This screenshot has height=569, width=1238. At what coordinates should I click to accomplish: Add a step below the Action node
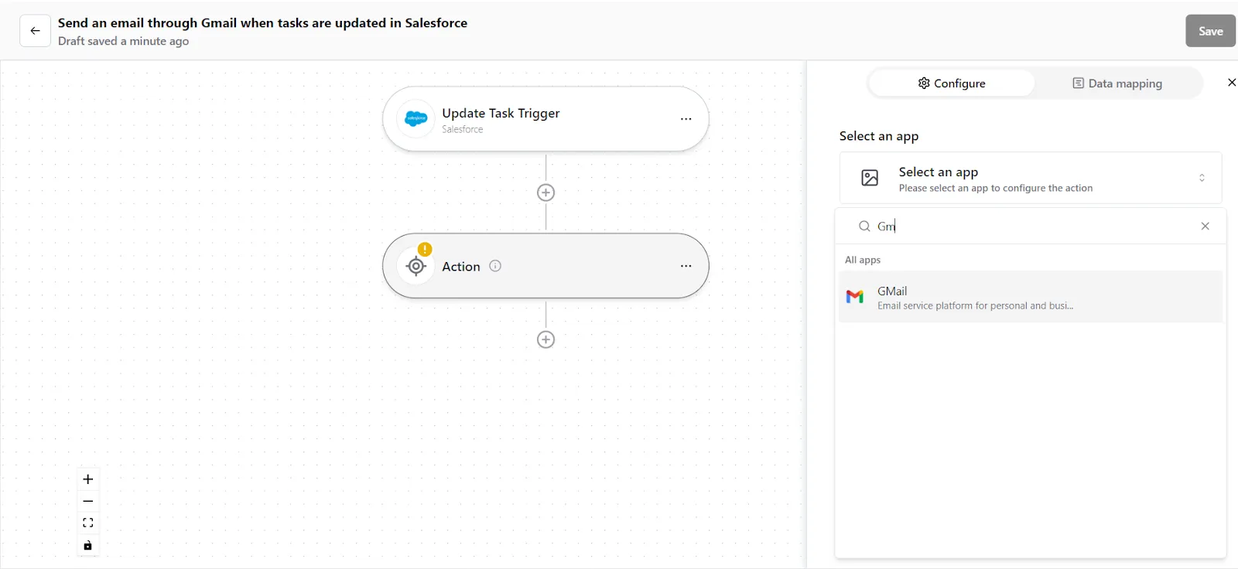[x=545, y=339]
